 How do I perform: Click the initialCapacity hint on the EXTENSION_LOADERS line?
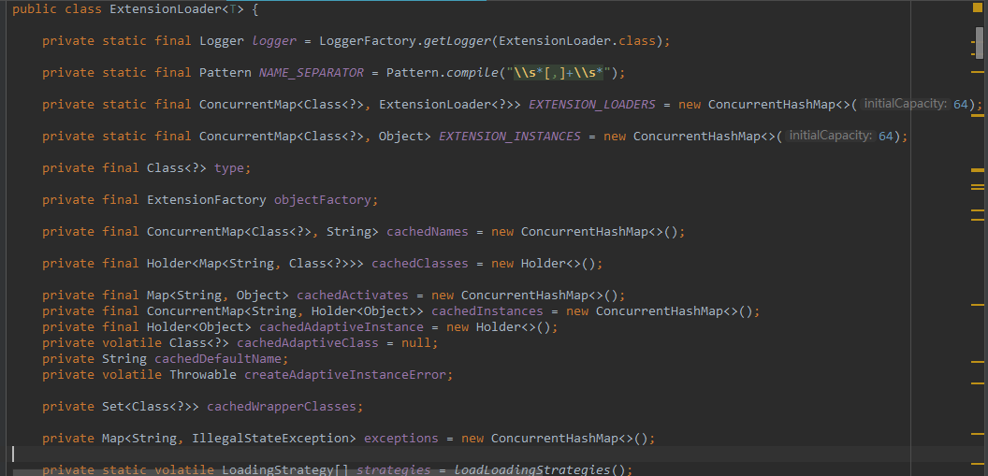[906, 105]
